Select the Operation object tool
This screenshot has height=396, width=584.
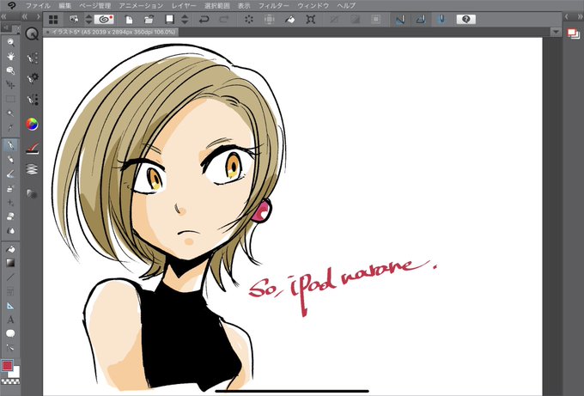click(x=10, y=70)
